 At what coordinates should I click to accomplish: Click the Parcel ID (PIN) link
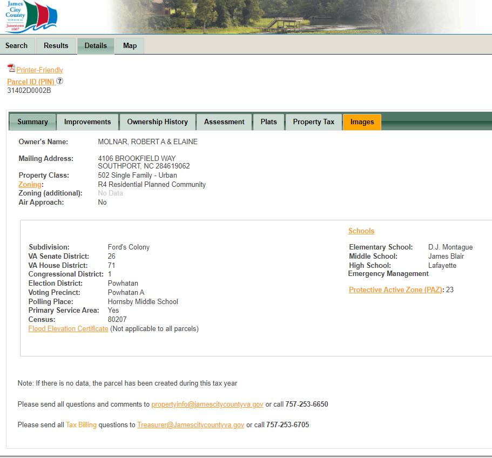click(x=31, y=82)
